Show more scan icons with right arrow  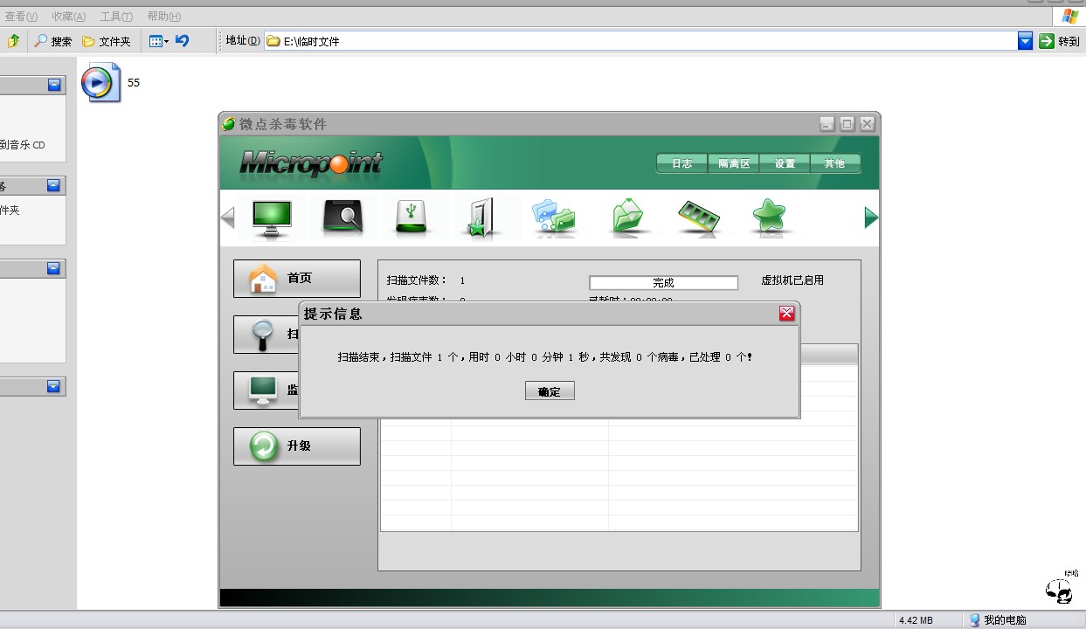click(x=870, y=218)
